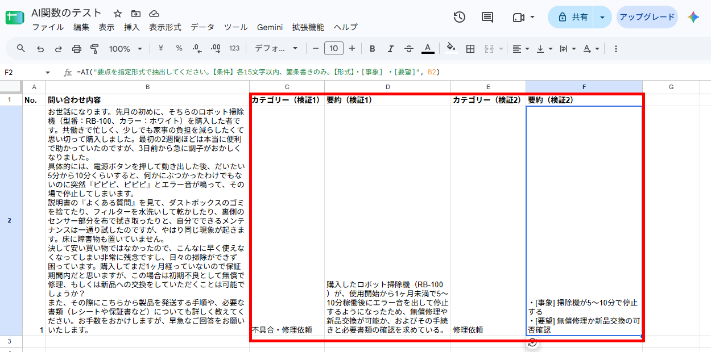Toggle strikethrough formatting

tap(408, 49)
